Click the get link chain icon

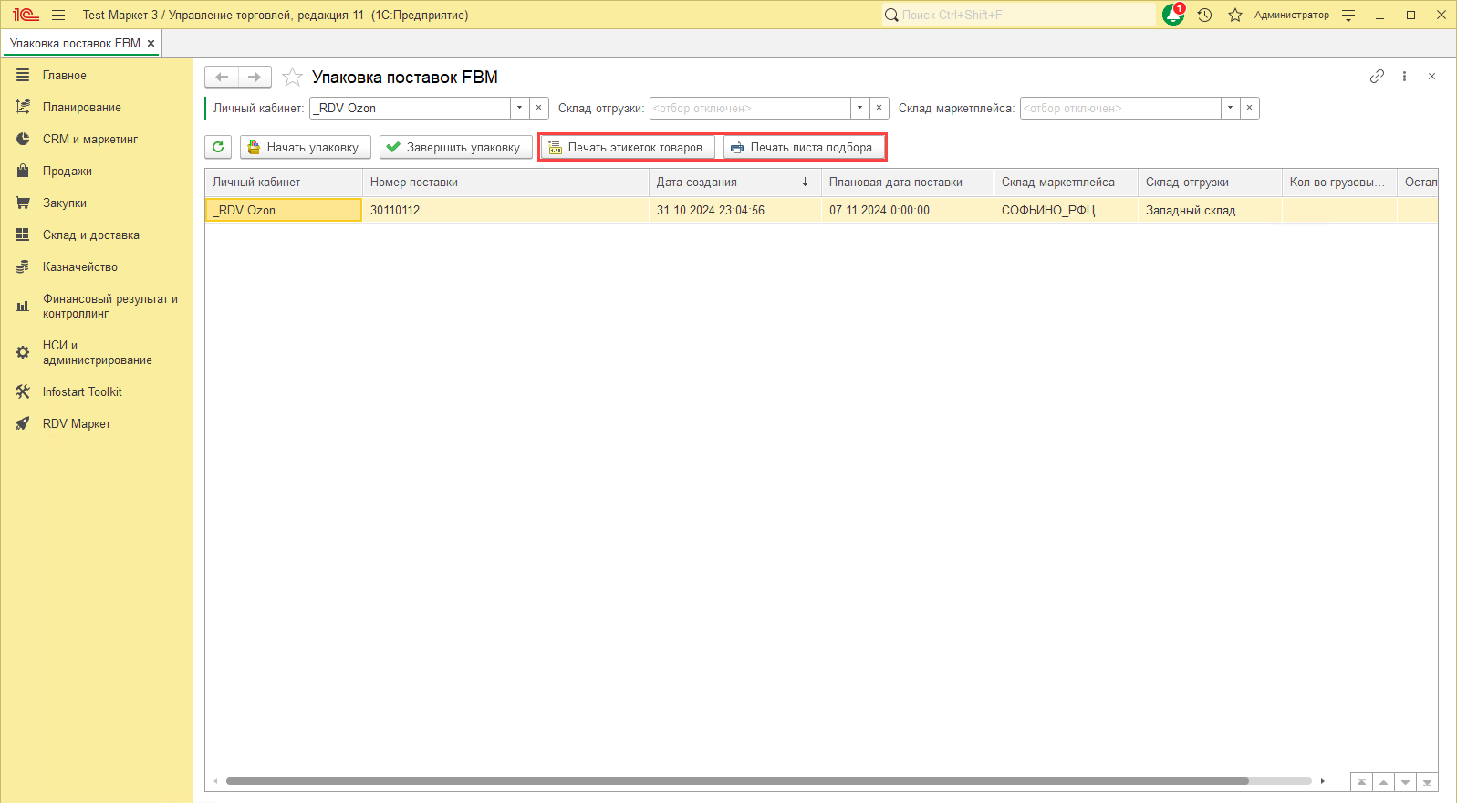1377,77
